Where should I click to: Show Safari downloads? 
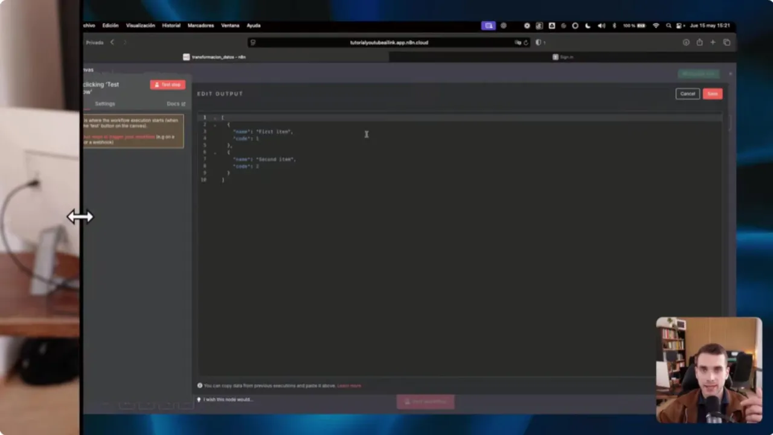[686, 42]
